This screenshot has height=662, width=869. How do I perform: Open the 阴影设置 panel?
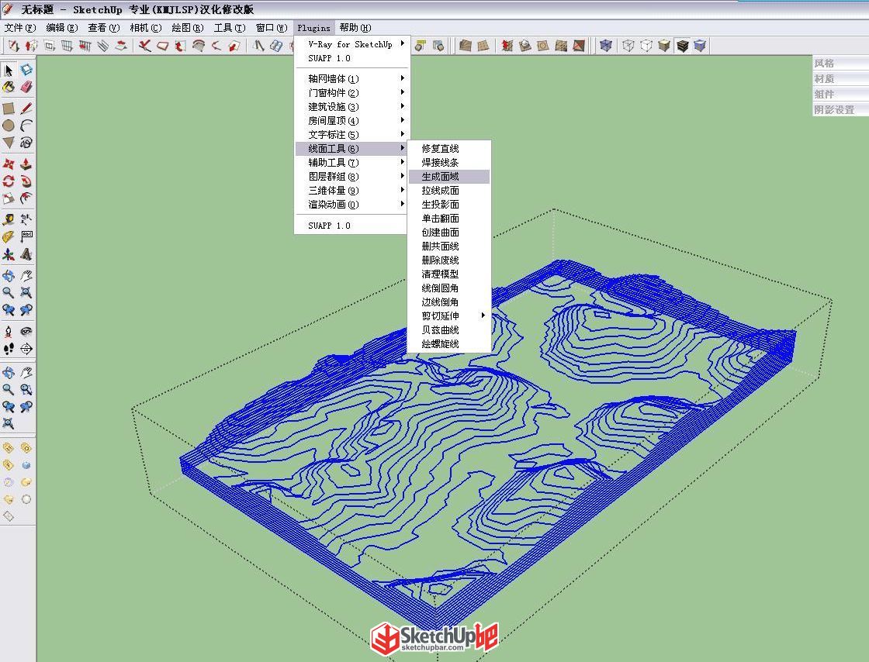840,110
